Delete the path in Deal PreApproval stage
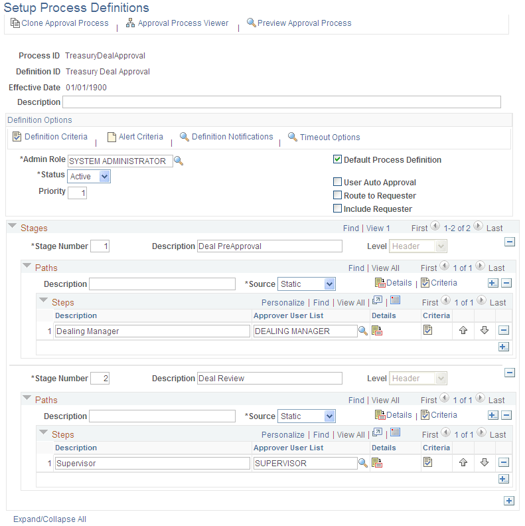 506,283
